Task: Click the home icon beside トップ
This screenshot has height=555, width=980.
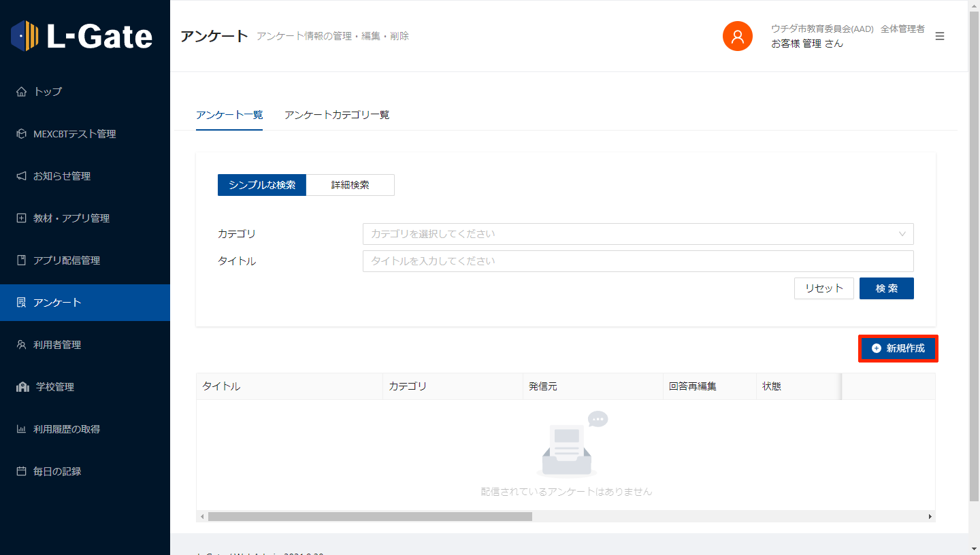Action: (x=21, y=92)
